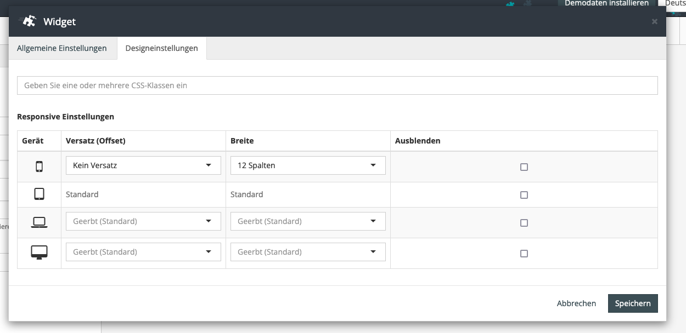The width and height of the screenshot is (686, 333).
Task: Open the 'Kein Versatz' offset dropdown
Action: click(143, 165)
